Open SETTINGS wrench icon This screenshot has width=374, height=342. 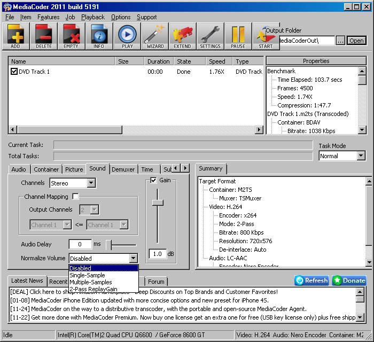[210, 36]
